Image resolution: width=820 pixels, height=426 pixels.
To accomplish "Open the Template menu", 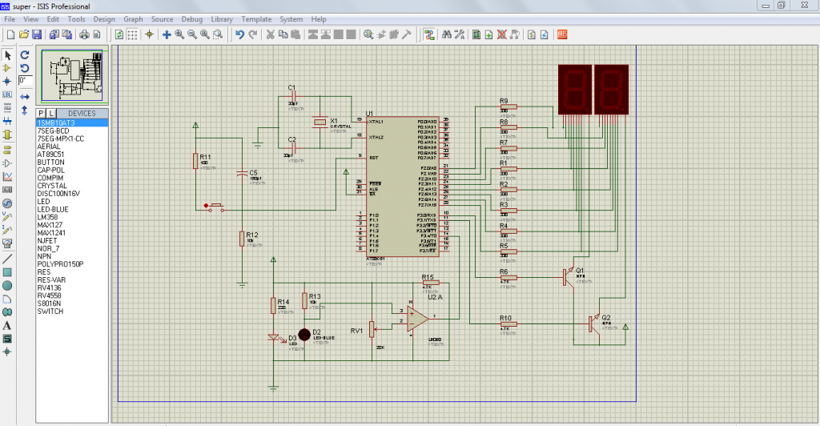I will coord(256,18).
